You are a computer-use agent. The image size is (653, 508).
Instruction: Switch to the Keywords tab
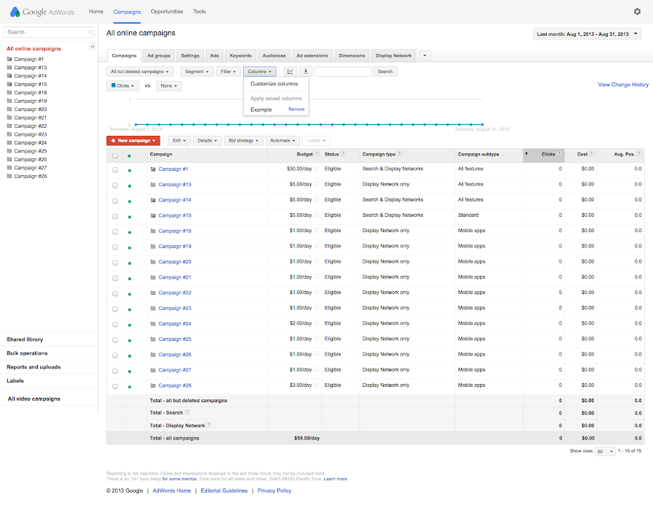tap(240, 55)
